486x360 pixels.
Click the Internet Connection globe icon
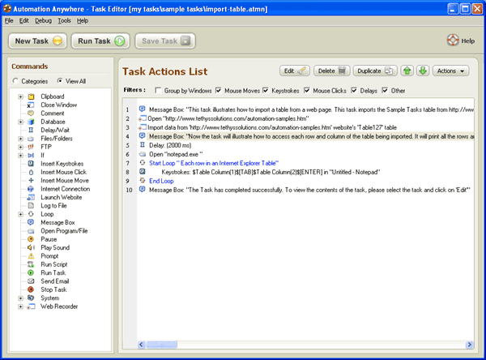pos(31,189)
